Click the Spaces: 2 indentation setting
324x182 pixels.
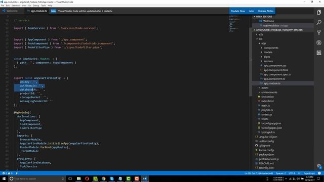point(280,173)
